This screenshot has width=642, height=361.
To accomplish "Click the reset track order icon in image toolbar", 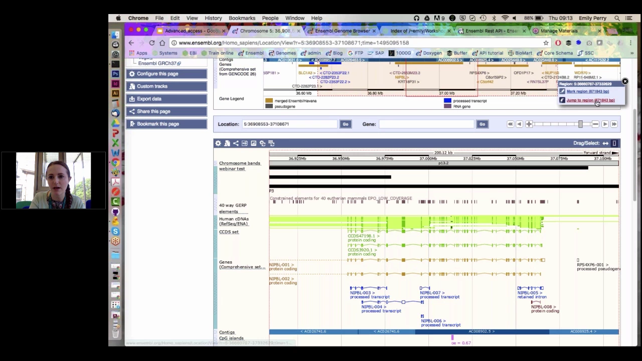I will [271, 143].
